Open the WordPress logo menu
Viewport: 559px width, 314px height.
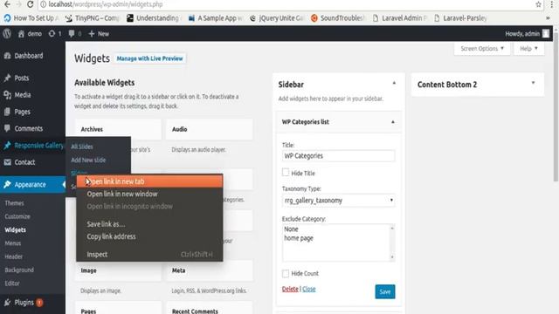(x=7, y=34)
